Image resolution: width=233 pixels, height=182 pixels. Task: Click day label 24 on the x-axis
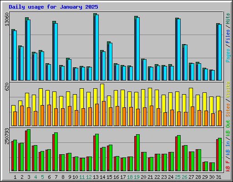[171, 177]
